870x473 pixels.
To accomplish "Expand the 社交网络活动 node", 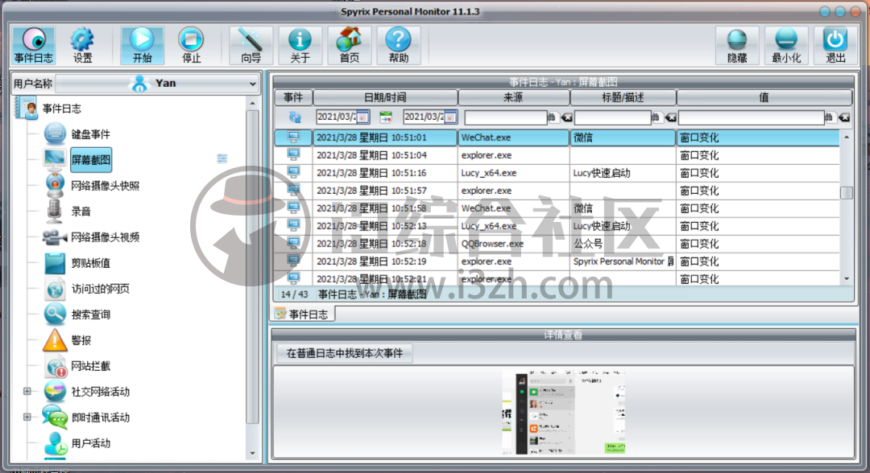I will 27,392.
